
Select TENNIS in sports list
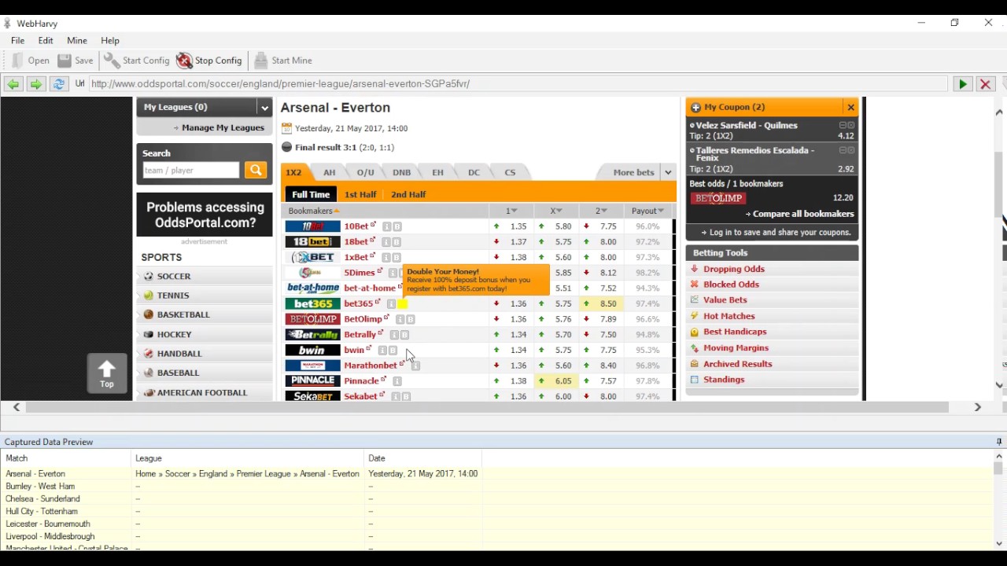(205, 296)
